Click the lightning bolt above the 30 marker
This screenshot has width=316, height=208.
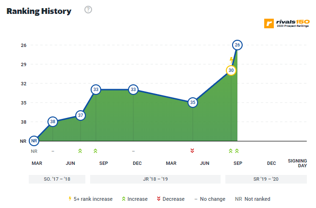click(x=231, y=60)
